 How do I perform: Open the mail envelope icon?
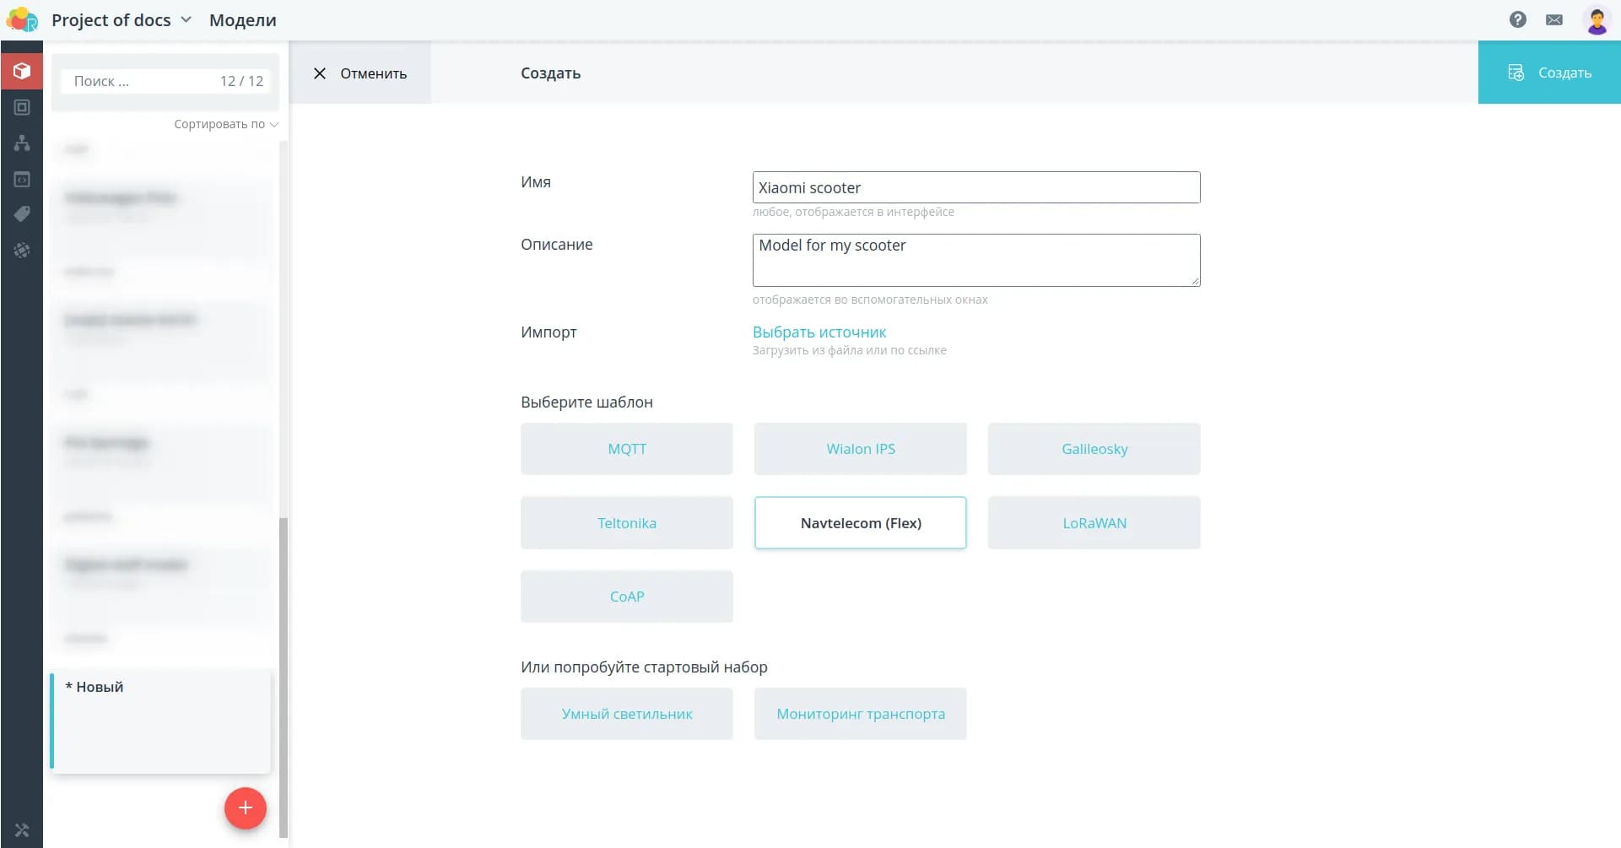click(x=1553, y=19)
